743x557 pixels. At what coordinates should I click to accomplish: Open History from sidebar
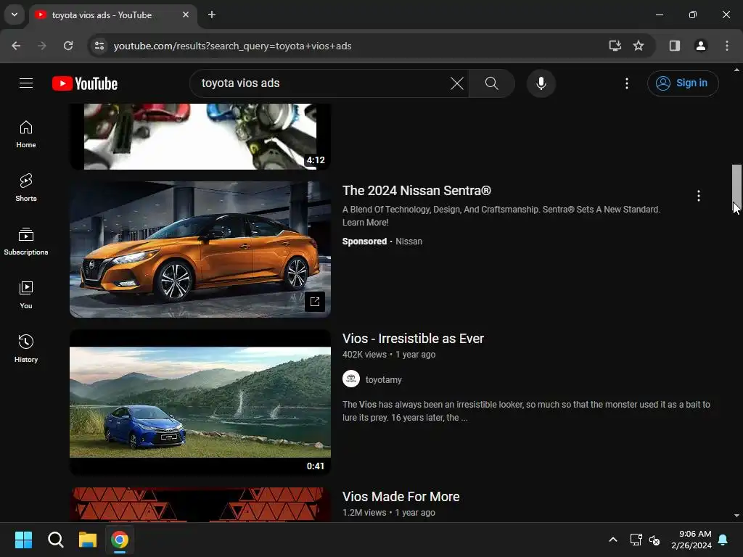26,349
